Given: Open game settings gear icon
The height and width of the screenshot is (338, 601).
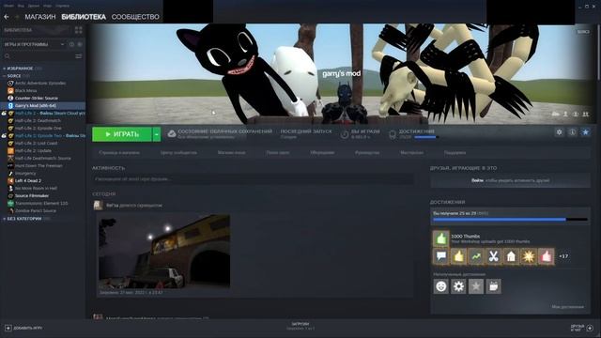Looking at the screenshot, I should click(x=560, y=132).
